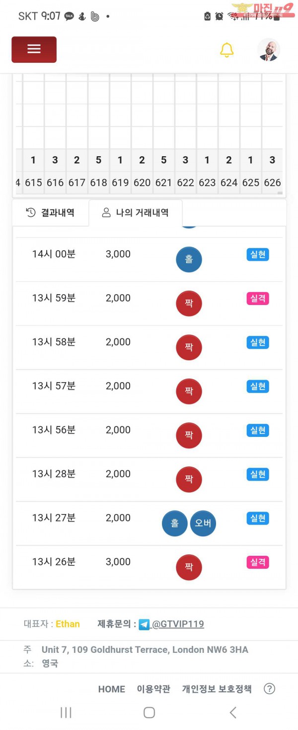Click the help question mark icon
298x730 pixels.
[x=269, y=689]
